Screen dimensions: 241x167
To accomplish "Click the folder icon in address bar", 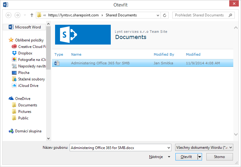I will tap(39, 15).
